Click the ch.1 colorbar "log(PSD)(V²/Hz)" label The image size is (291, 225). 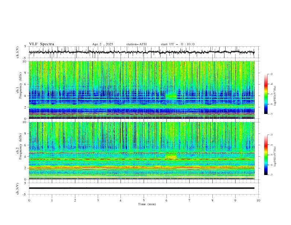pyautogui.click(x=275, y=96)
